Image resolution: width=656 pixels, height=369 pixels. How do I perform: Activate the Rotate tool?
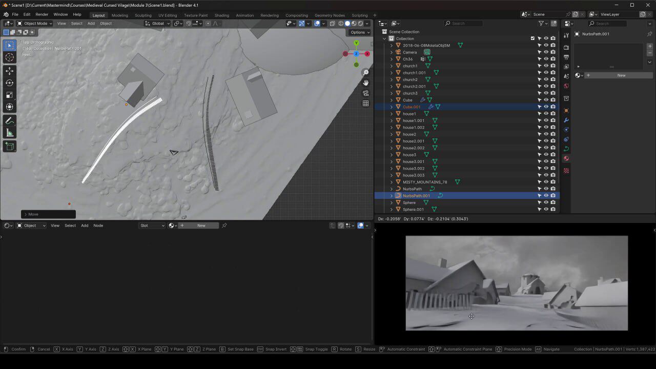point(9,83)
